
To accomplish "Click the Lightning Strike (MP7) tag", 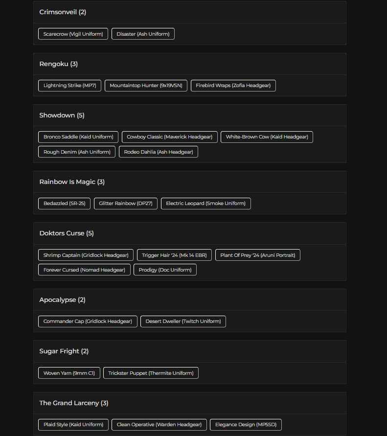I will 70,86.
